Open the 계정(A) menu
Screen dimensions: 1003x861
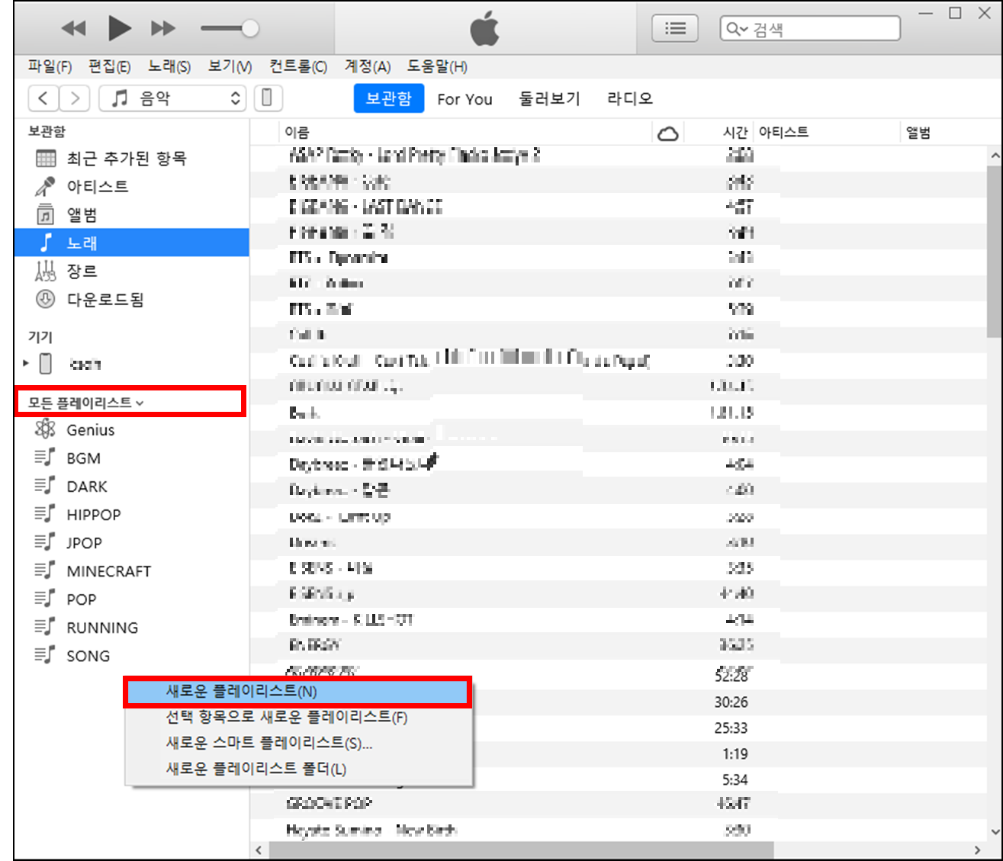[x=367, y=67]
